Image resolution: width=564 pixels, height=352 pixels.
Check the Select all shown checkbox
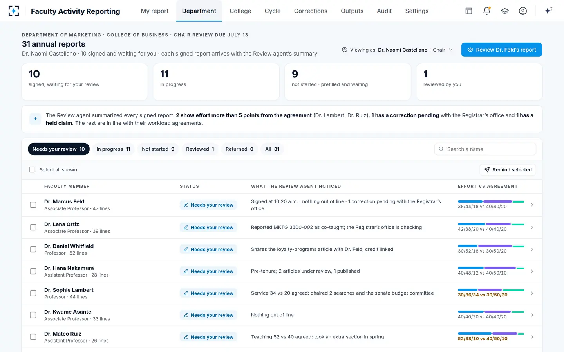[x=33, y=170]
